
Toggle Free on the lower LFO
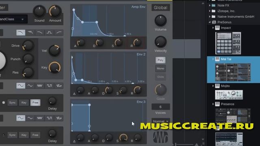[x=35, y=135]
